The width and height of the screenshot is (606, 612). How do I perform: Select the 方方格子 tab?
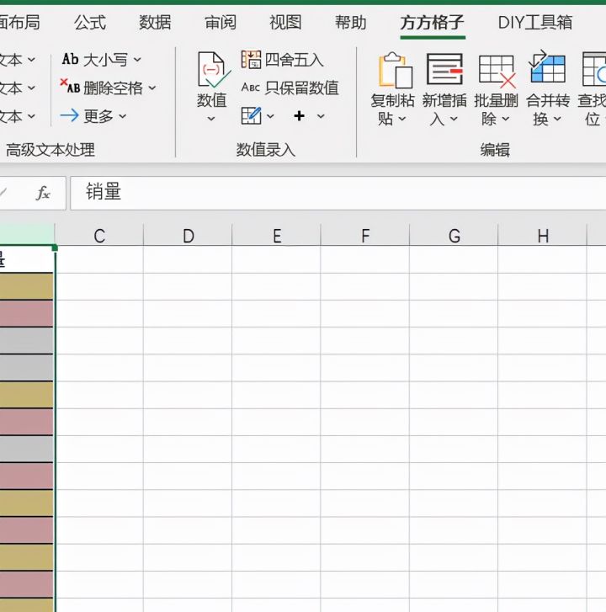(433, 22)
